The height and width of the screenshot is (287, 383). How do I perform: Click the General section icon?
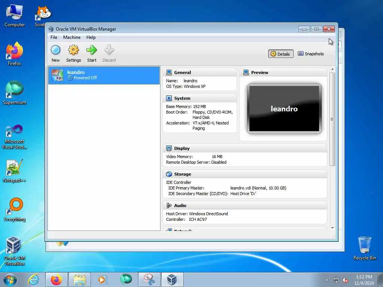(169, 72)
